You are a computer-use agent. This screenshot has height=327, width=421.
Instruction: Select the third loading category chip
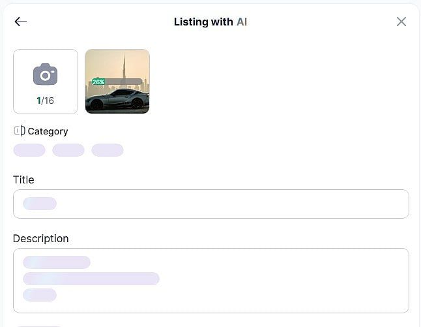click(x=108, y=150)
